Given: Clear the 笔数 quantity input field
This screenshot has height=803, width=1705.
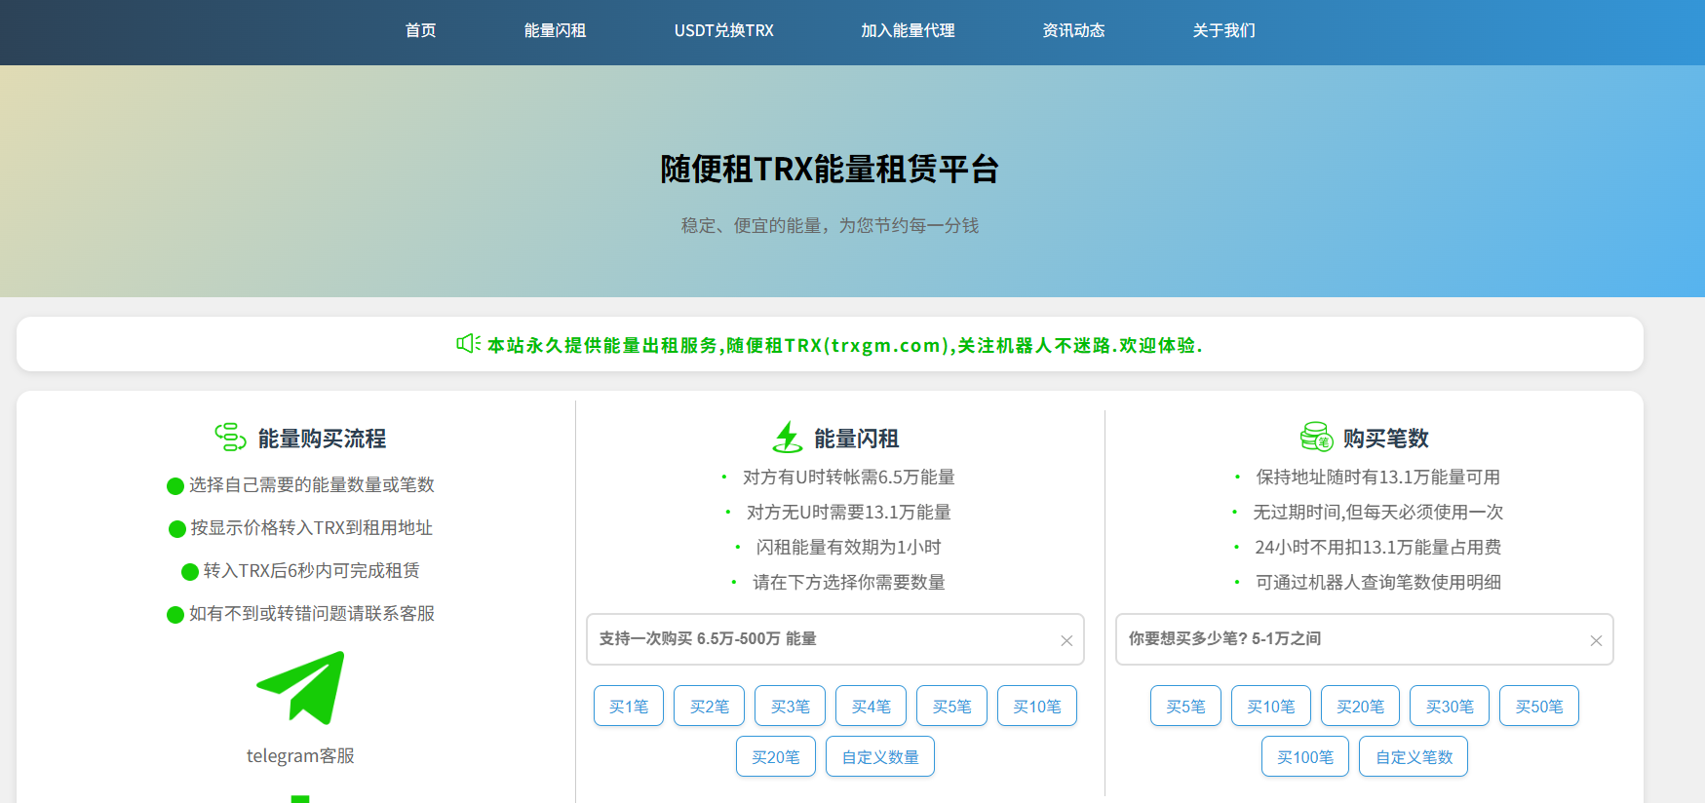Looking at the screenshot, I should pyautogui.click(x=1596, y=640).
